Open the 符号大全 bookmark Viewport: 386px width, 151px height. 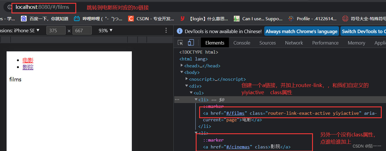[364, 19]
